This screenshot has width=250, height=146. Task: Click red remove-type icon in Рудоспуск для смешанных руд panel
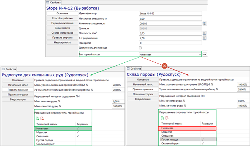(42, 119)
